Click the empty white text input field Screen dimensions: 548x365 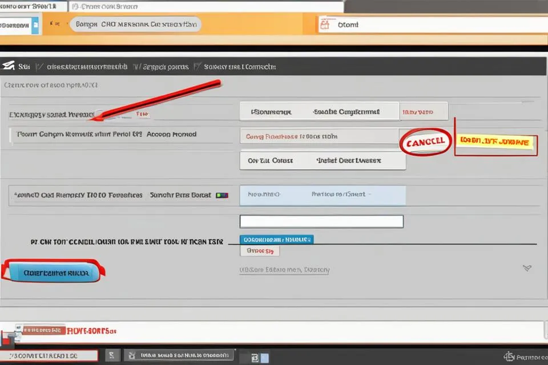click(x=321, y=221)
